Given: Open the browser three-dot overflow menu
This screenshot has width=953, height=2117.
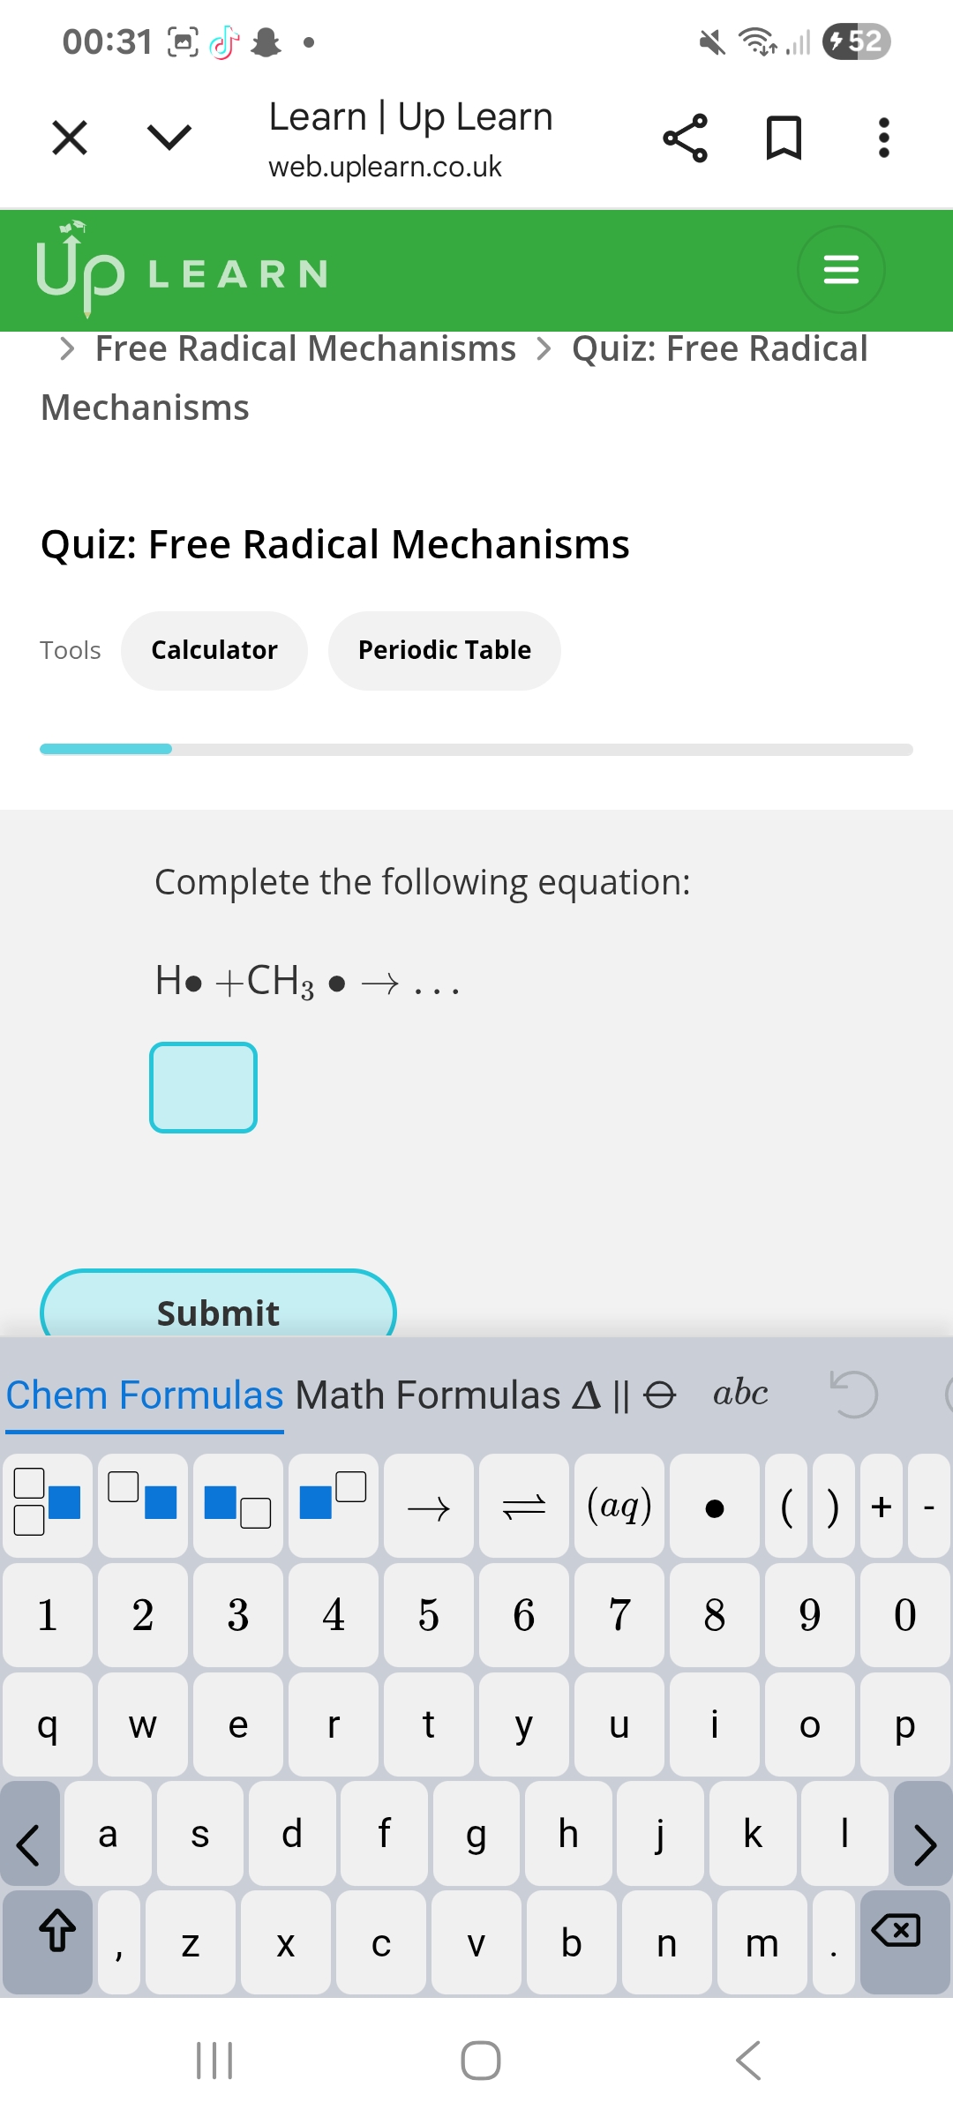Looking at the screenshot, I should click(x=883, y=138).
